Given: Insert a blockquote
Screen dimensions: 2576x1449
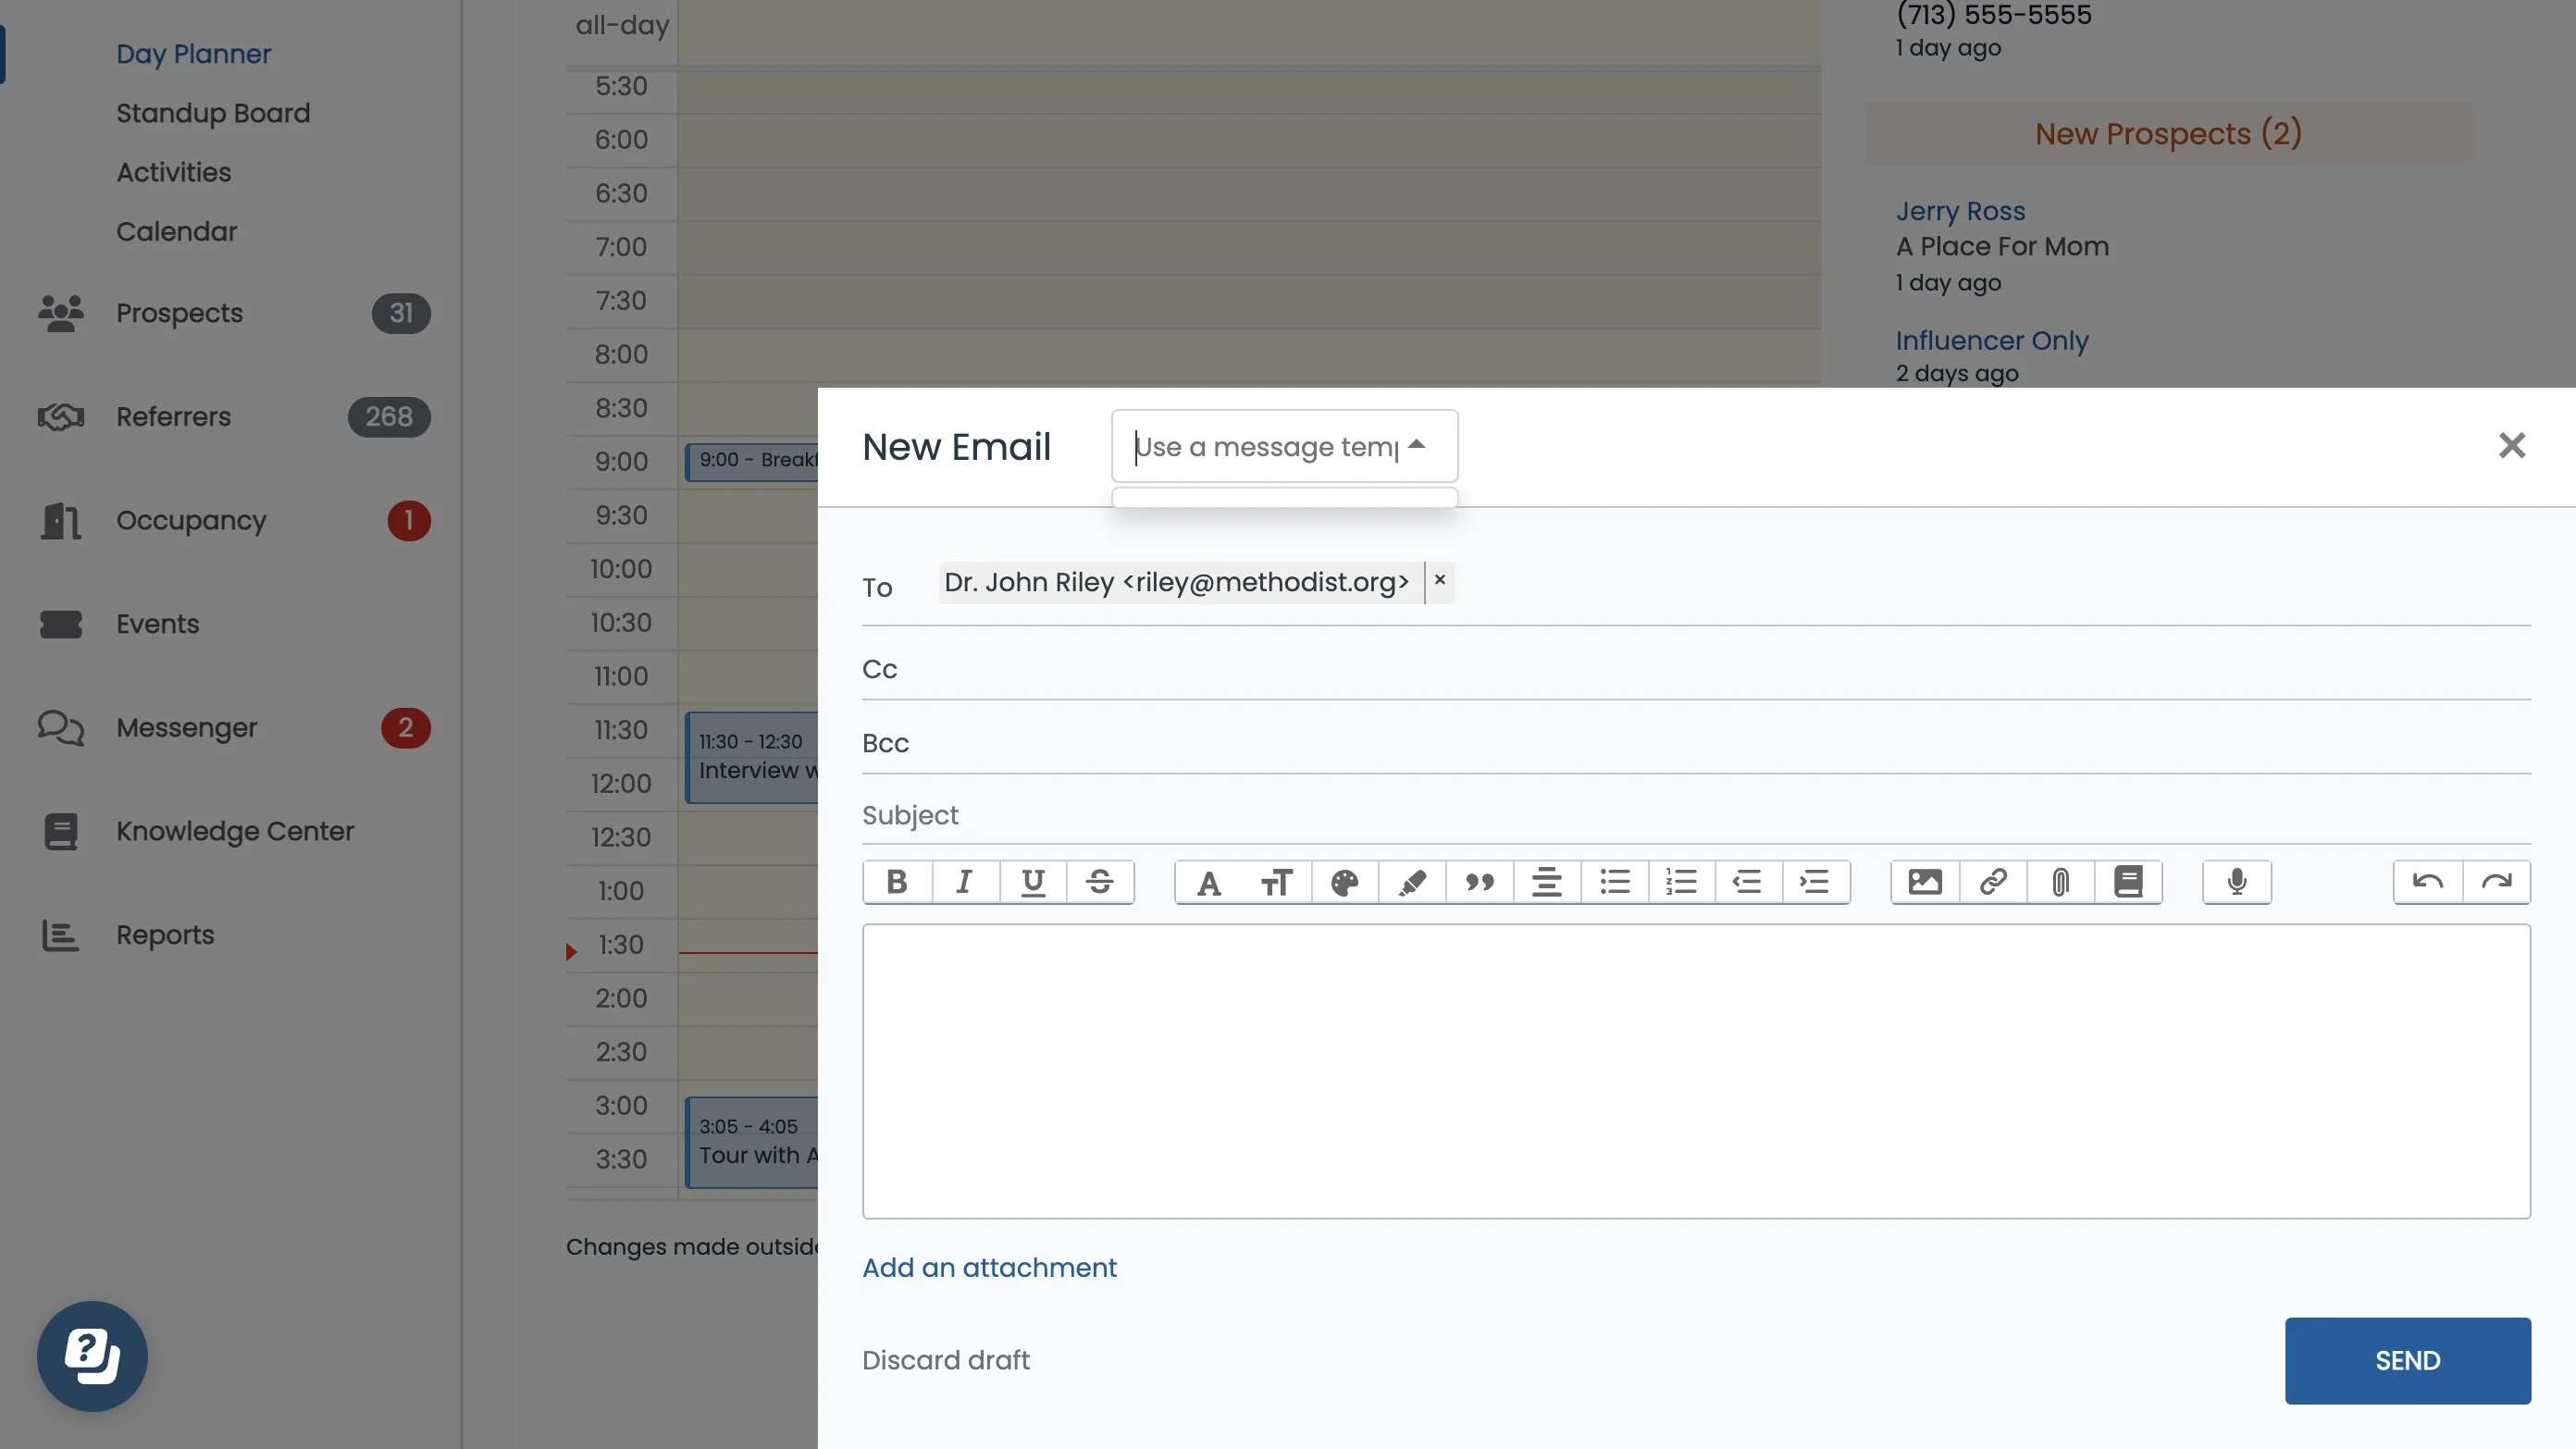Looking at the screenshot, I should click(x=1479, y=882).
